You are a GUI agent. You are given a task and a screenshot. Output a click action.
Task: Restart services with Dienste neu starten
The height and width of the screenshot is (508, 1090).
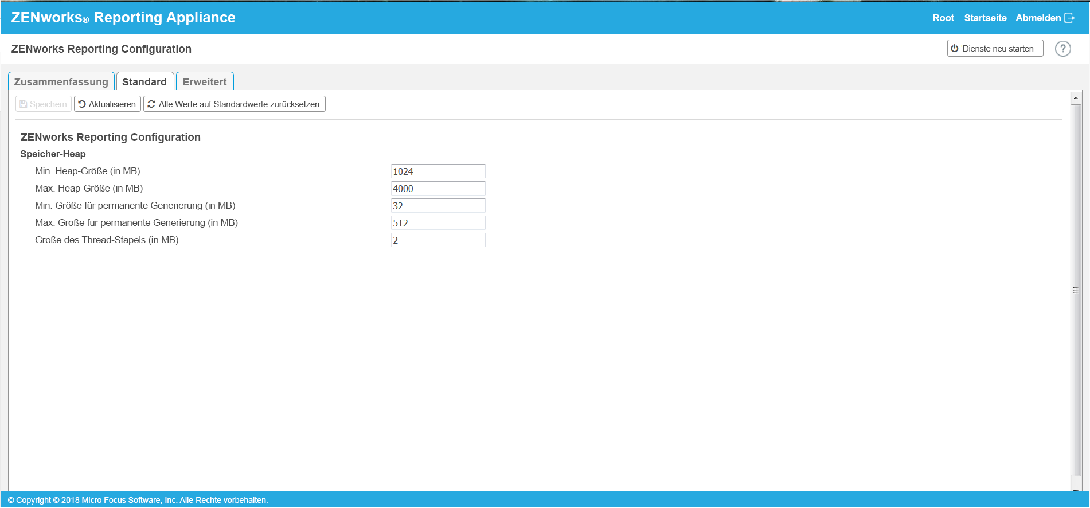pos(995,49)
